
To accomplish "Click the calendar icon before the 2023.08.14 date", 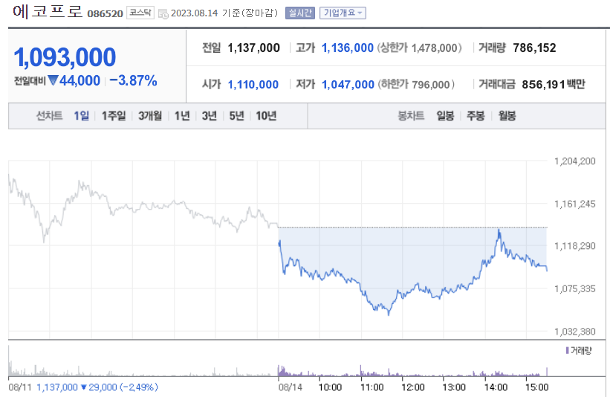I will 163,13.
